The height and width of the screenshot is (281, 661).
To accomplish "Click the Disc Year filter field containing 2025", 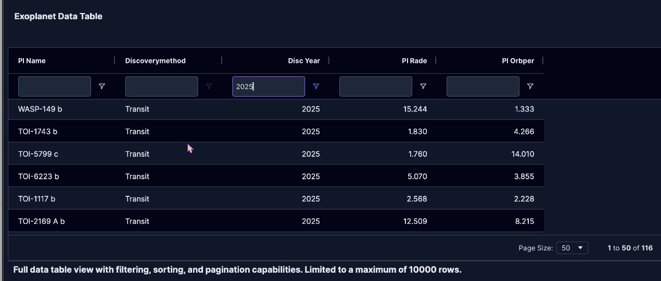I will click(x=269, y=87).
